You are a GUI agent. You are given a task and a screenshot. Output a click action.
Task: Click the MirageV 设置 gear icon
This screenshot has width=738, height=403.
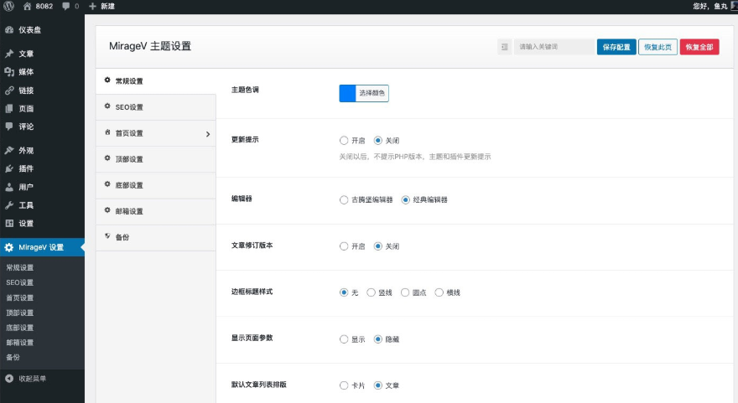pos(9,247)
